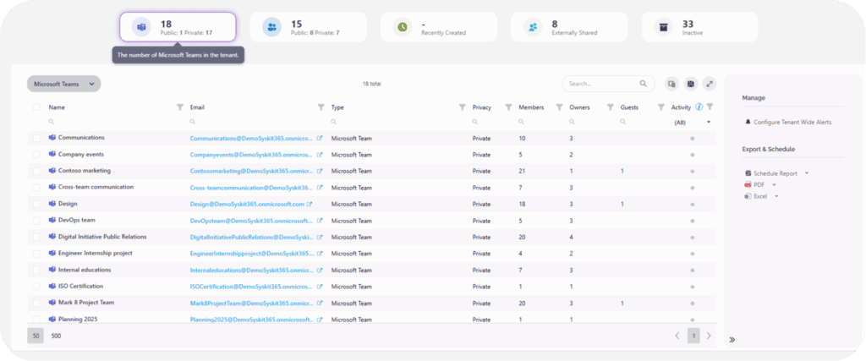Sort by the Name column header
Image resolution: width=866 pixels, height=361 pixels.
[x=57, y=107]
